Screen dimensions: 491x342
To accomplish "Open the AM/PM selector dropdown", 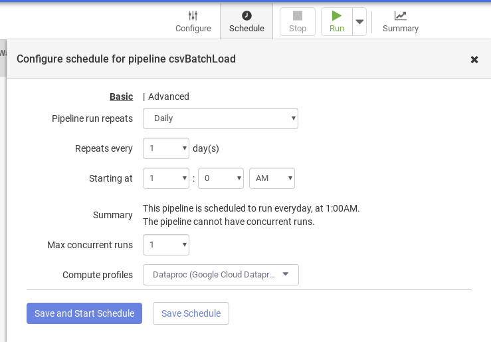I will pyautogui.click(x=272, y=178).
